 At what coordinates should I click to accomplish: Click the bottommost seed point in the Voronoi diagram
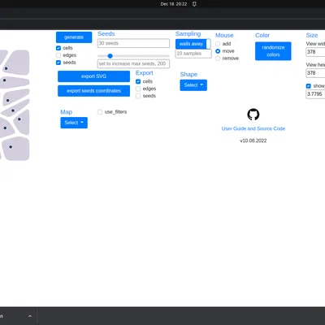pyautogui.click(x=11, y=147)
